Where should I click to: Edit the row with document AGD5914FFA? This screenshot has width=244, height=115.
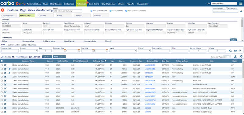pyautogui.click(x=5, y=104)
